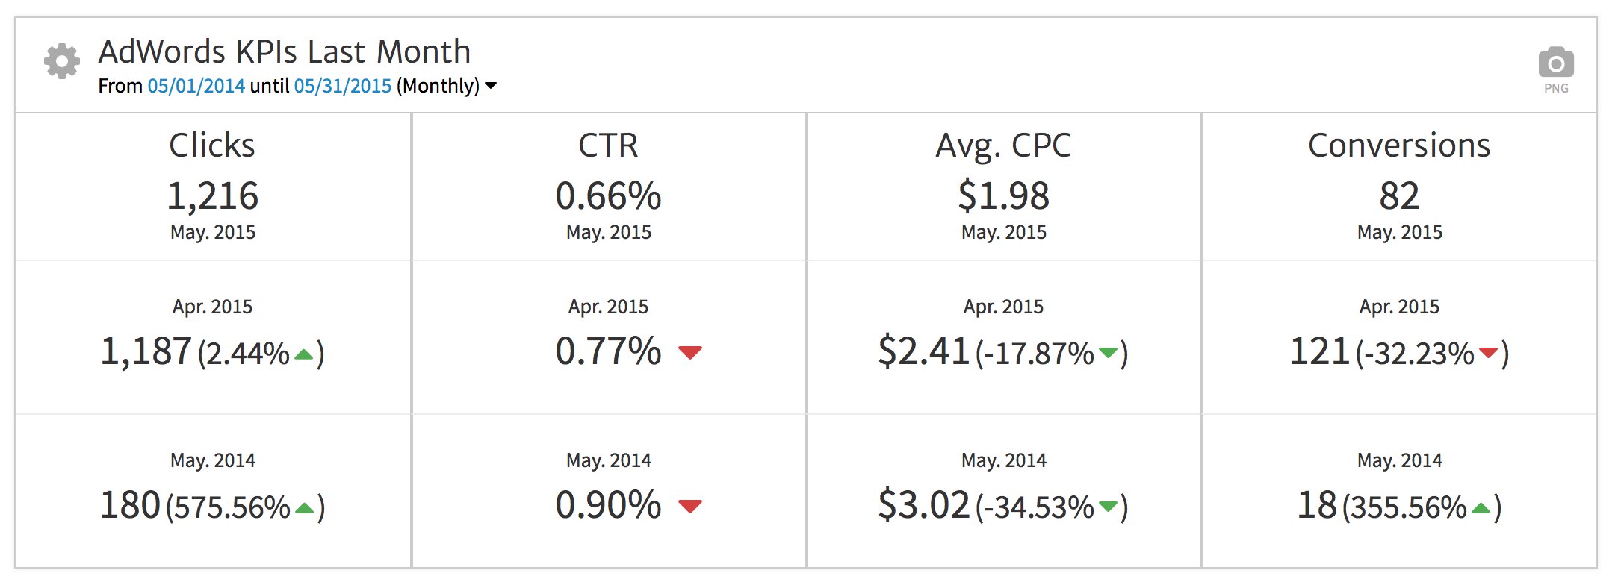Click the Conversions column header
Image resolution: width=1621 pixels, height=579 pixels.
coord(1399,145)
